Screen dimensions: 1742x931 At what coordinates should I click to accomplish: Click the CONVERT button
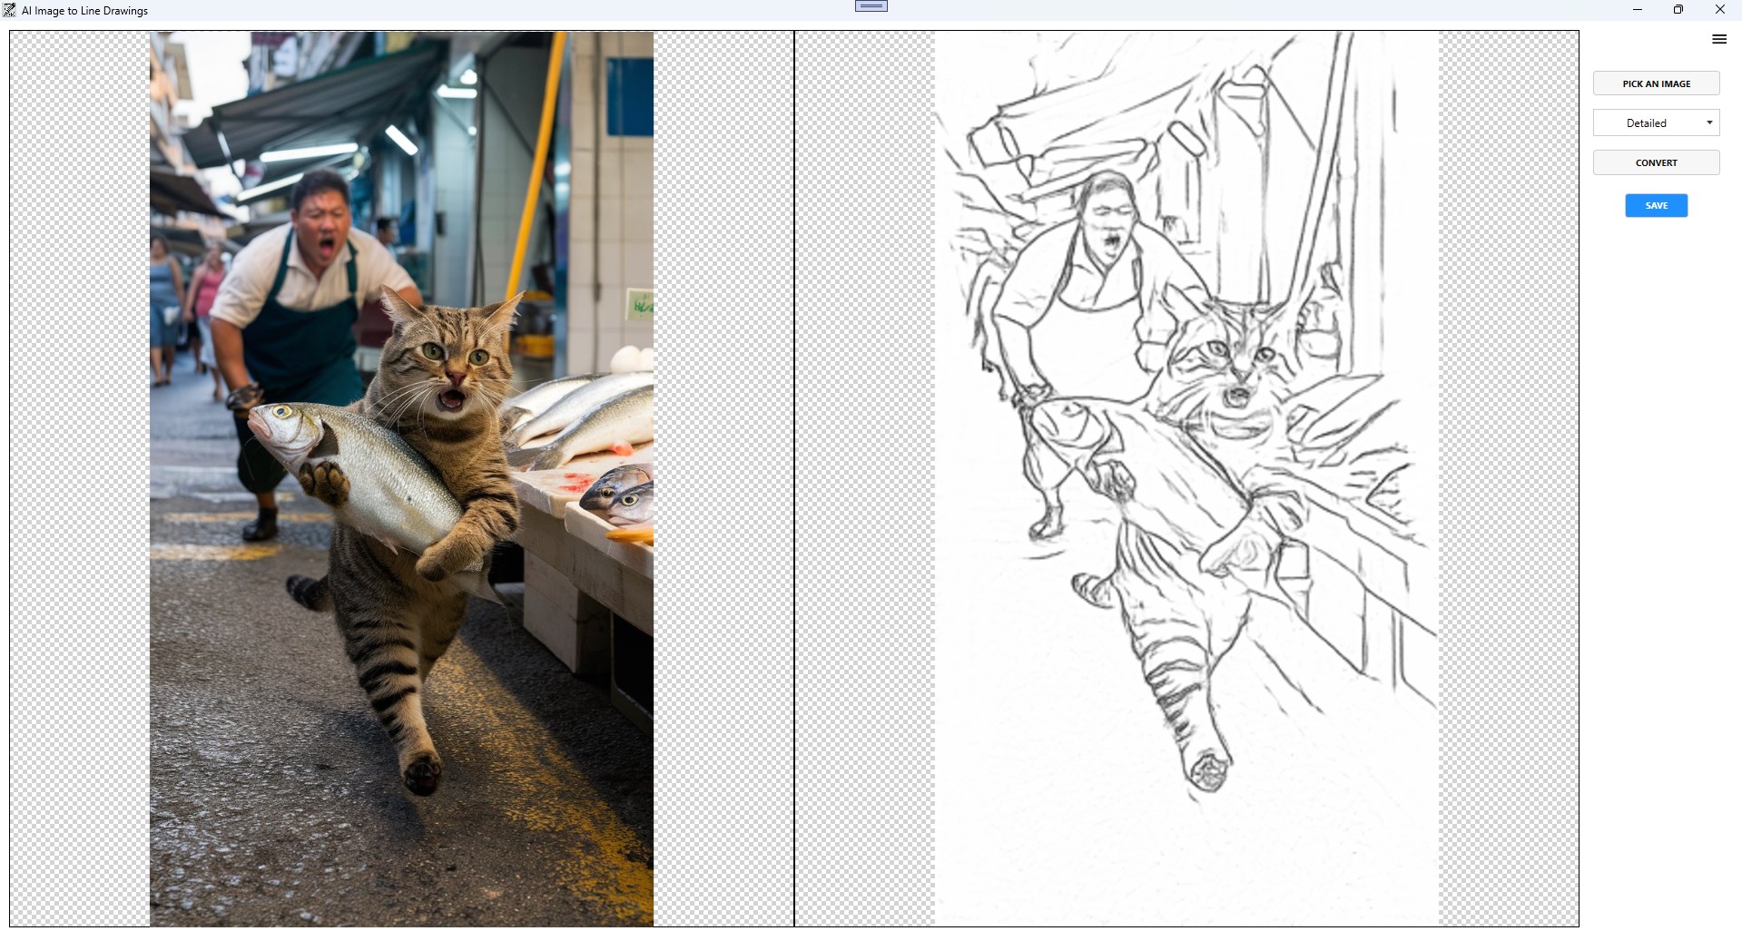[x=1656, y=162]
